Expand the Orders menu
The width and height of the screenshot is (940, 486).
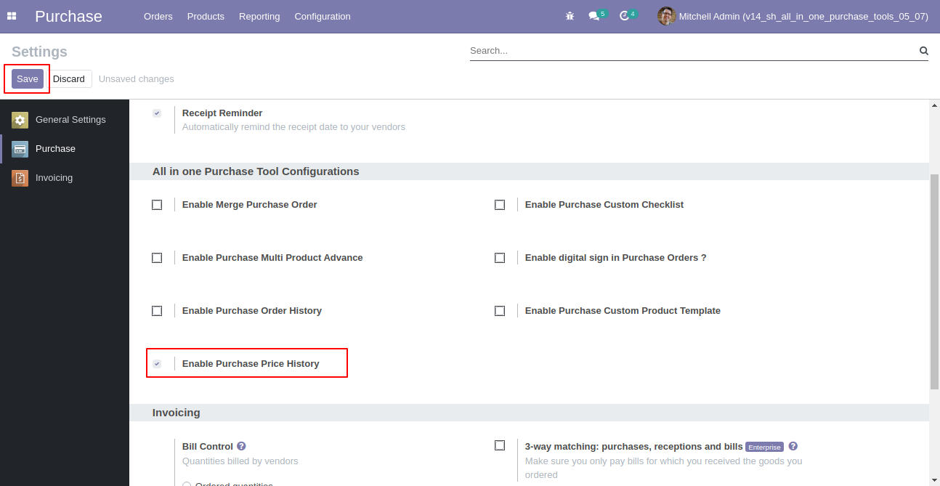(x=158, y=16)
